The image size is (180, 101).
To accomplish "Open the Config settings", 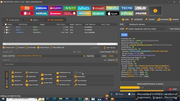I will [x=174, y=19].
